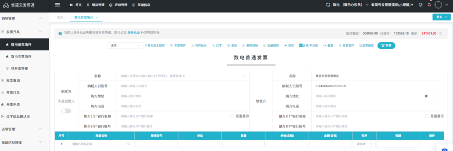Click the 开票 button
The image size is (453, 151).
[386, 46]
